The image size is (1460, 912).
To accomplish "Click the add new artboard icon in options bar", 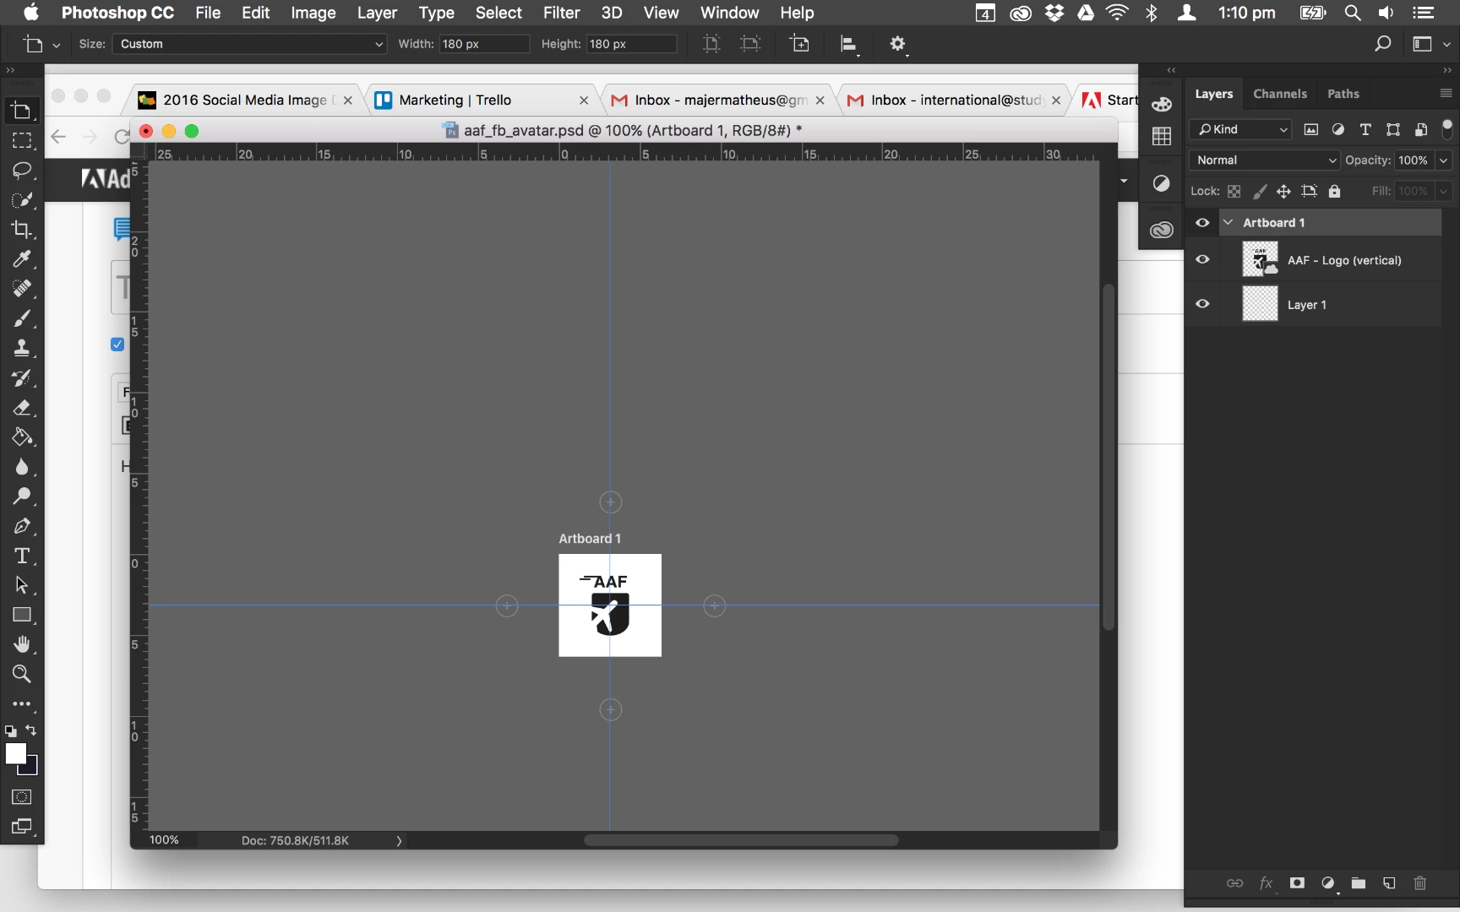I will pos(799,44).
